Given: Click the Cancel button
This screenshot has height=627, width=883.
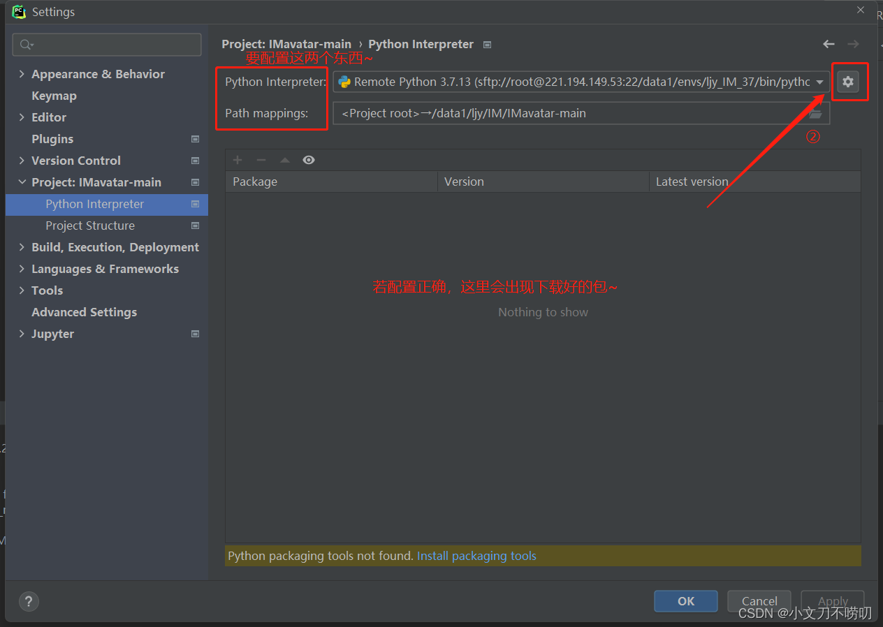Looking at the screenshot, I should [759, 601].
